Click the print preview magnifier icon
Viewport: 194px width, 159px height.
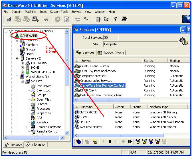pos(106,19)
